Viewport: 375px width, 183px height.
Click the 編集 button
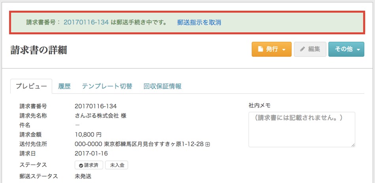(310, 49)
